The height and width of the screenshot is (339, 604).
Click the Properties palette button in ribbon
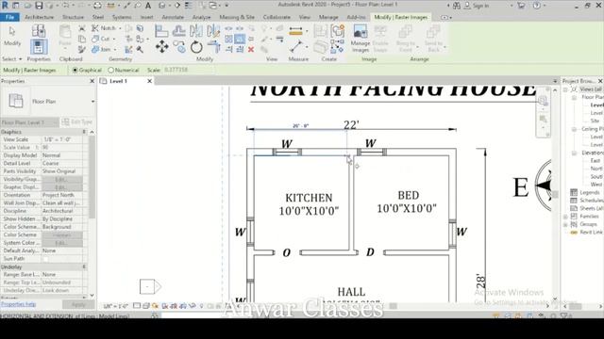point(39,47)
